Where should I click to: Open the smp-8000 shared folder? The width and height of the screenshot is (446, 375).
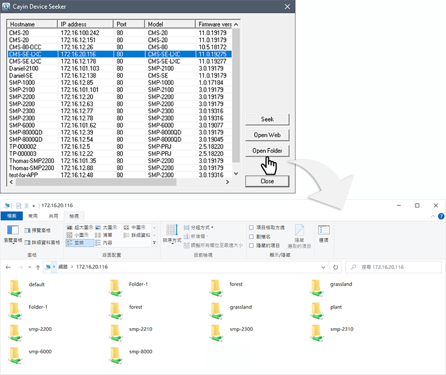131,355
